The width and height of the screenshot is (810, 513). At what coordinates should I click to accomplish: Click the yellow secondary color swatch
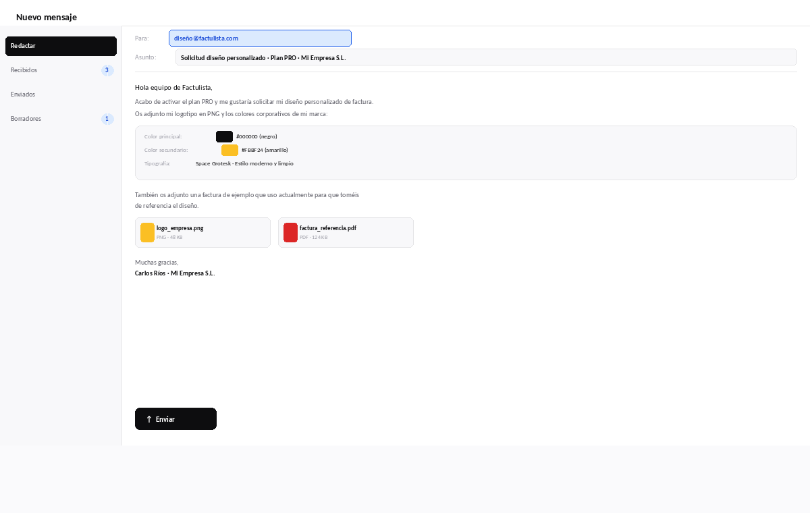(x=230, y=150)
